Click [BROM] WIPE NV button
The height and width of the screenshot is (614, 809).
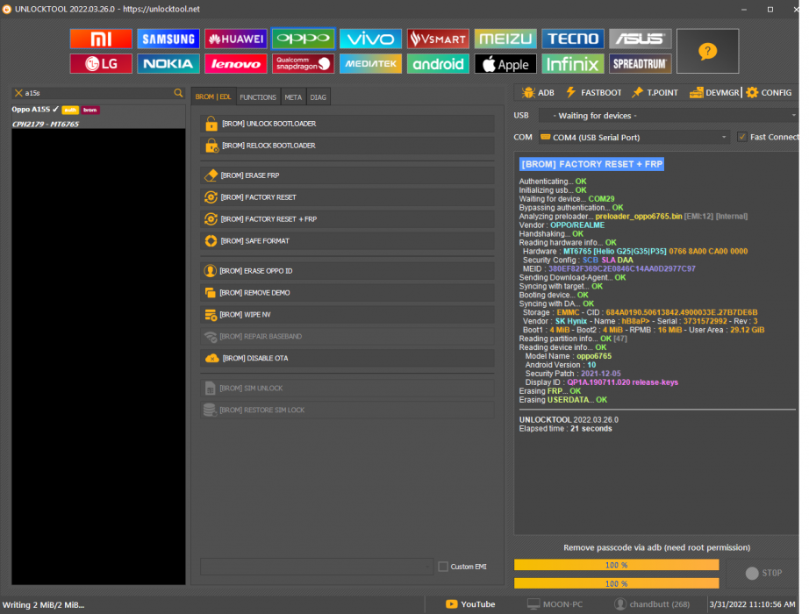click(347, 315)
